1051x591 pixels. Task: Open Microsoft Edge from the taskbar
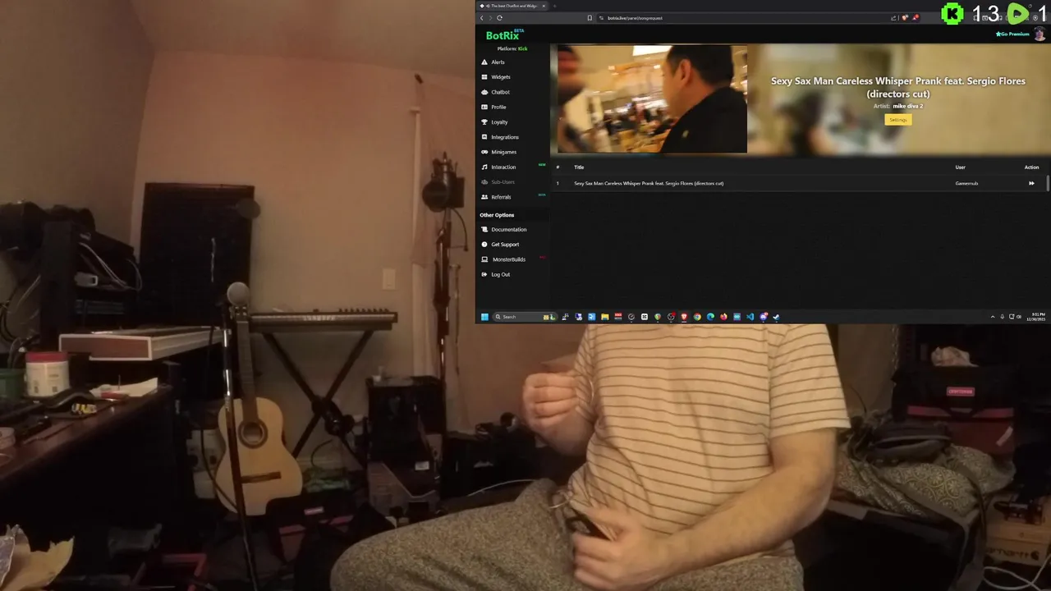coord(710,317)
